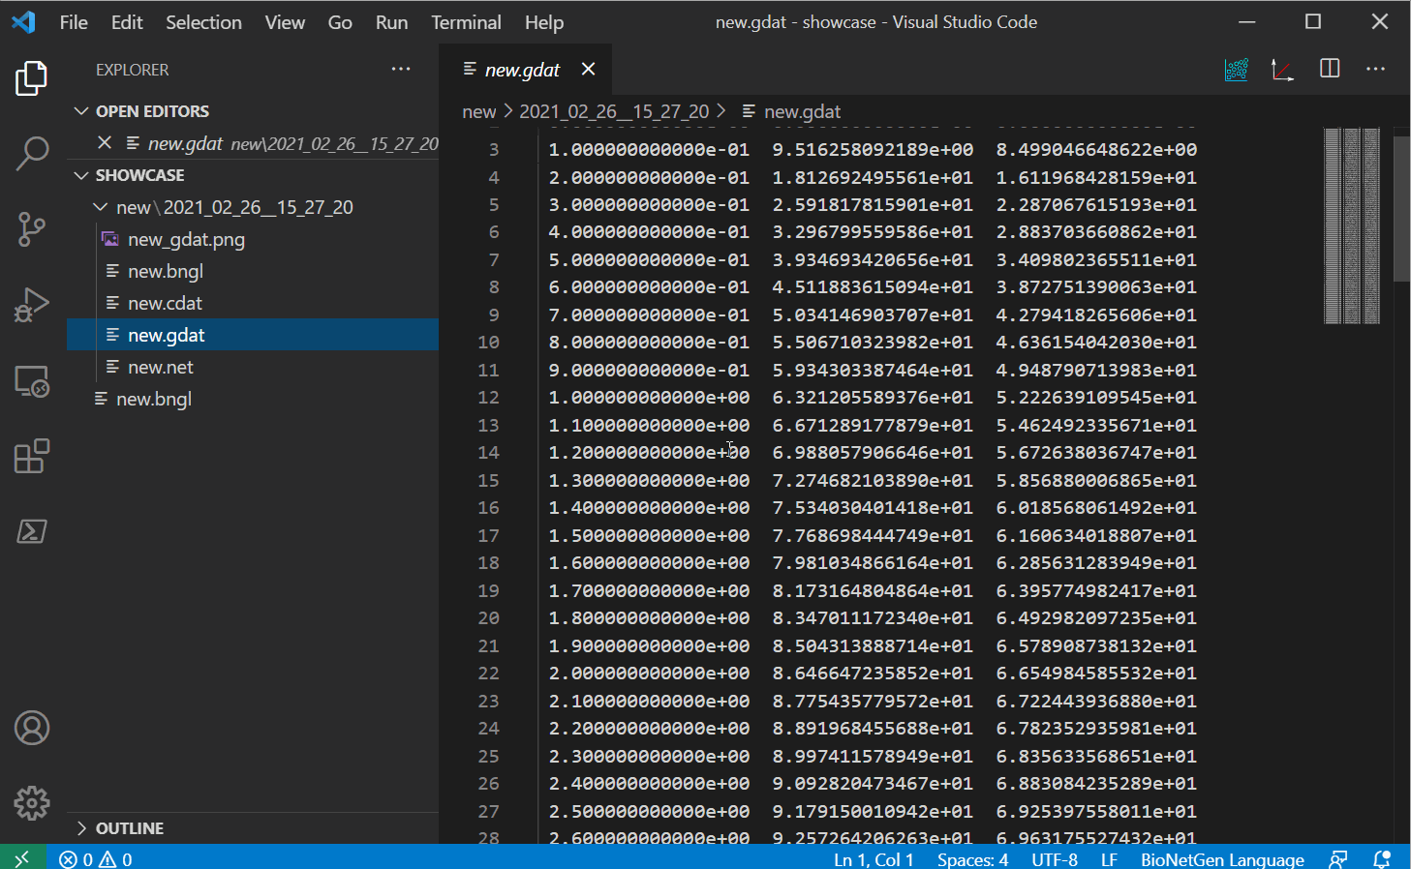Open the Edit menu
The width and height of the screenshot is (1411, 869).
click(x=127, y=22)
